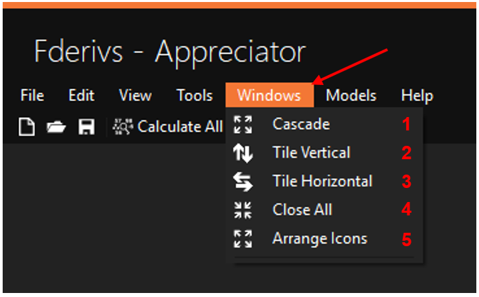This screenshot has width=479, height=297.
Task: Open the Edit menu
Action: [81, 96]
